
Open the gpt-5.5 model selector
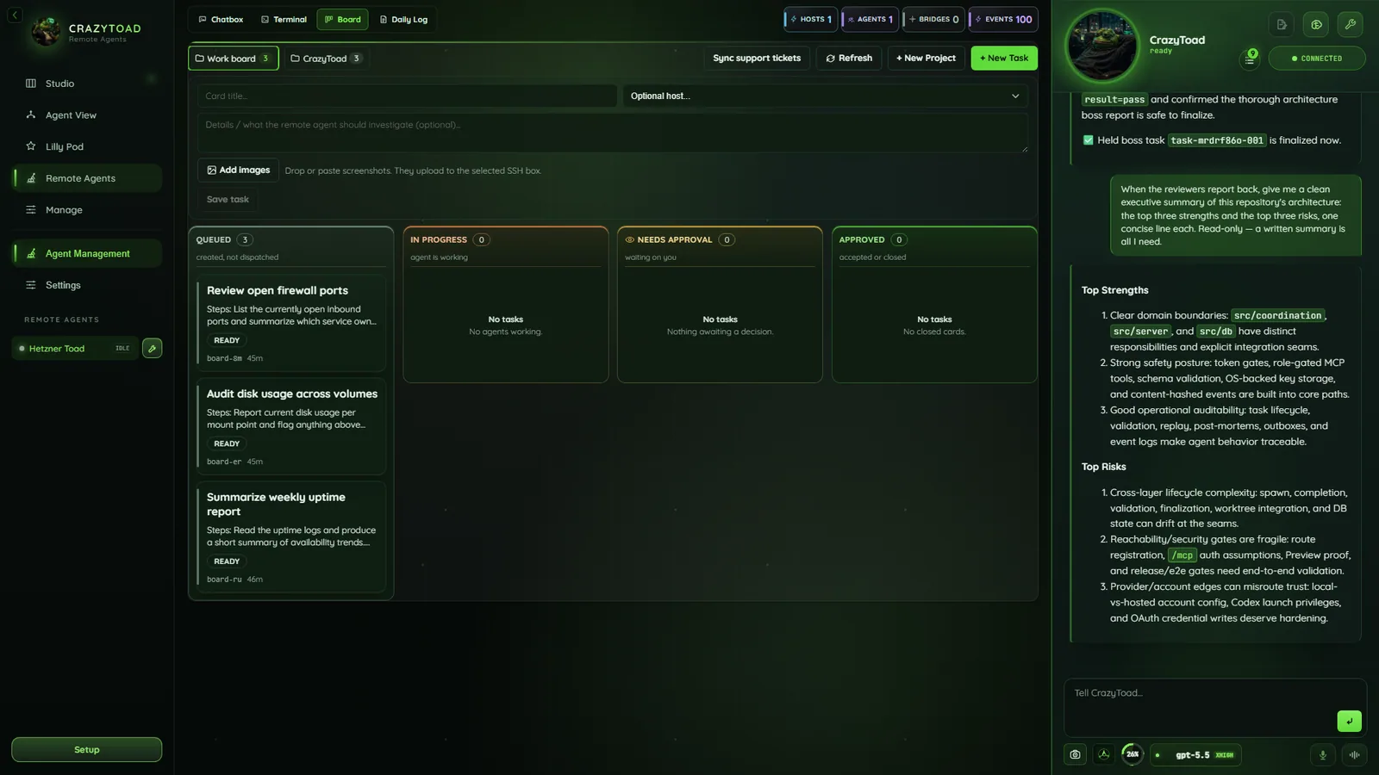pyautogui.click(x=1197, y=755)
